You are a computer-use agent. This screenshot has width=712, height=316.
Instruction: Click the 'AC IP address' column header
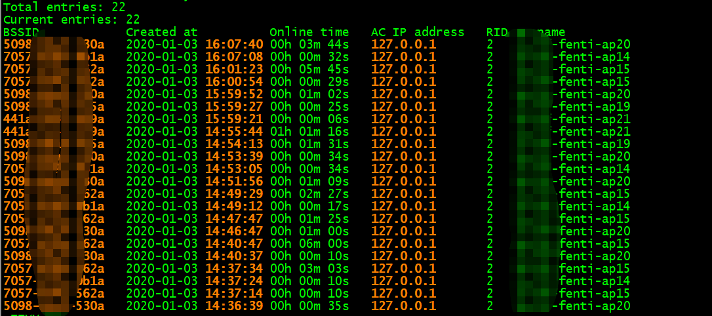pyautogui.click(x=418, y=32)
